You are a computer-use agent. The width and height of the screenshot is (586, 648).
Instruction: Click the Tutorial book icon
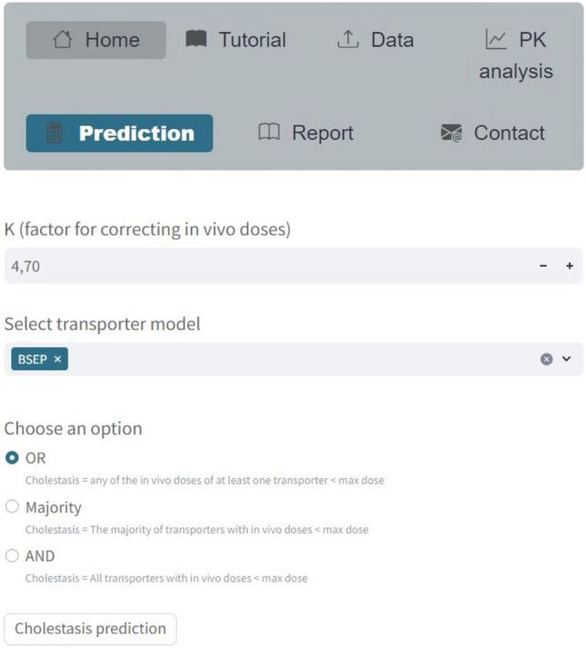pos(196,40)
